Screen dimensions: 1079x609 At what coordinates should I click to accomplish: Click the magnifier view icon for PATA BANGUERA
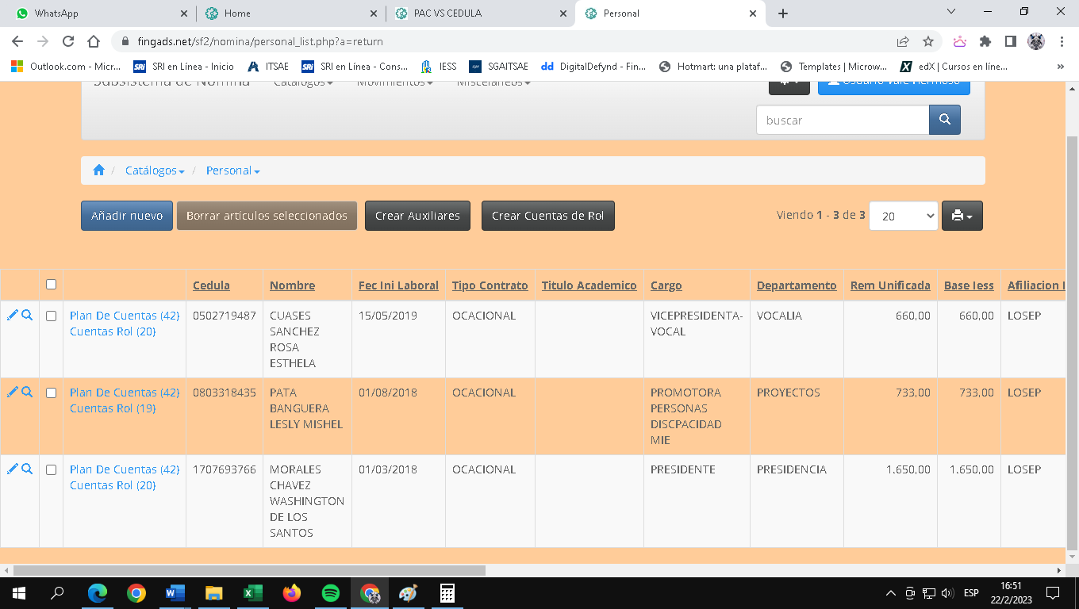pos(27,393)
